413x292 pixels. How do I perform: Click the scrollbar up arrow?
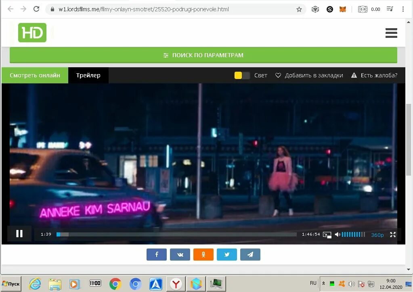click(409, 22)
